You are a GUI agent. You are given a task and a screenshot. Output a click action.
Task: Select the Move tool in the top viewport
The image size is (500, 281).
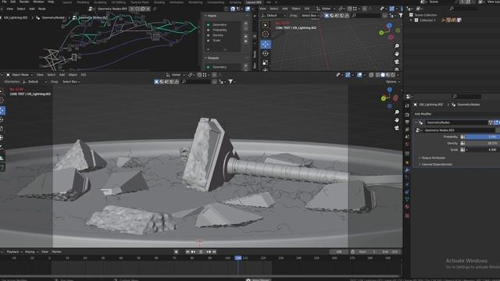(x=266, y=44)
